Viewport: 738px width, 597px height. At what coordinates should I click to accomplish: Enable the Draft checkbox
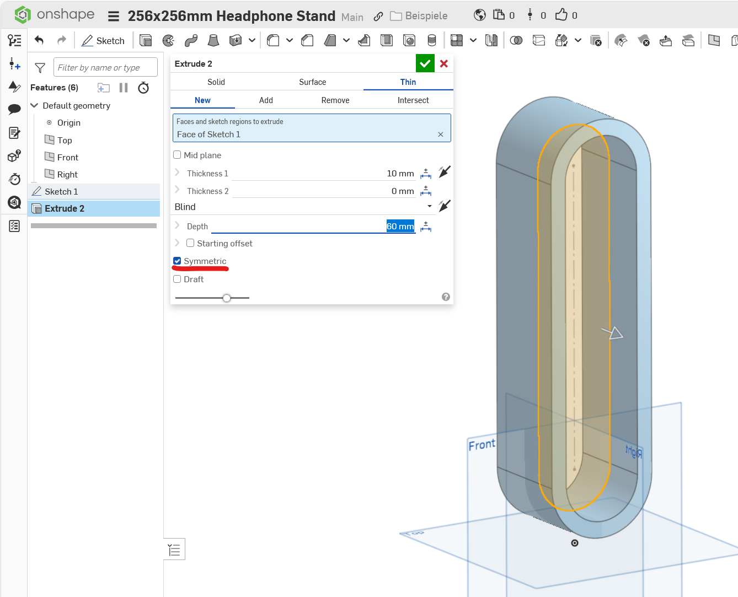(177, 279)
